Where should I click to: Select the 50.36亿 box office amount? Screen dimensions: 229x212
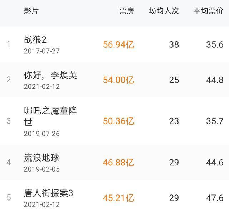(118, 121)
